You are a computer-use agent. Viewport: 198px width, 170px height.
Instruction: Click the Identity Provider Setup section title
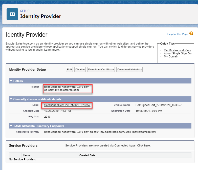click(x=27, y=70)
